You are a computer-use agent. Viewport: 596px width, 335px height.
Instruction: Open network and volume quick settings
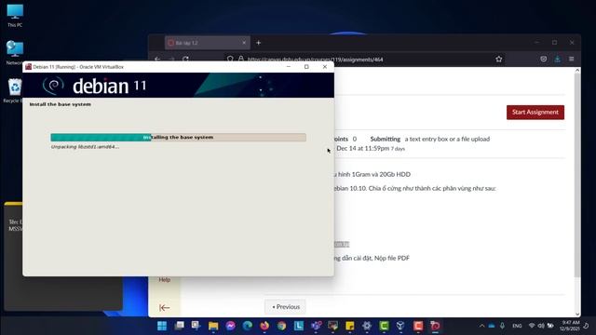tap(541, 326)
